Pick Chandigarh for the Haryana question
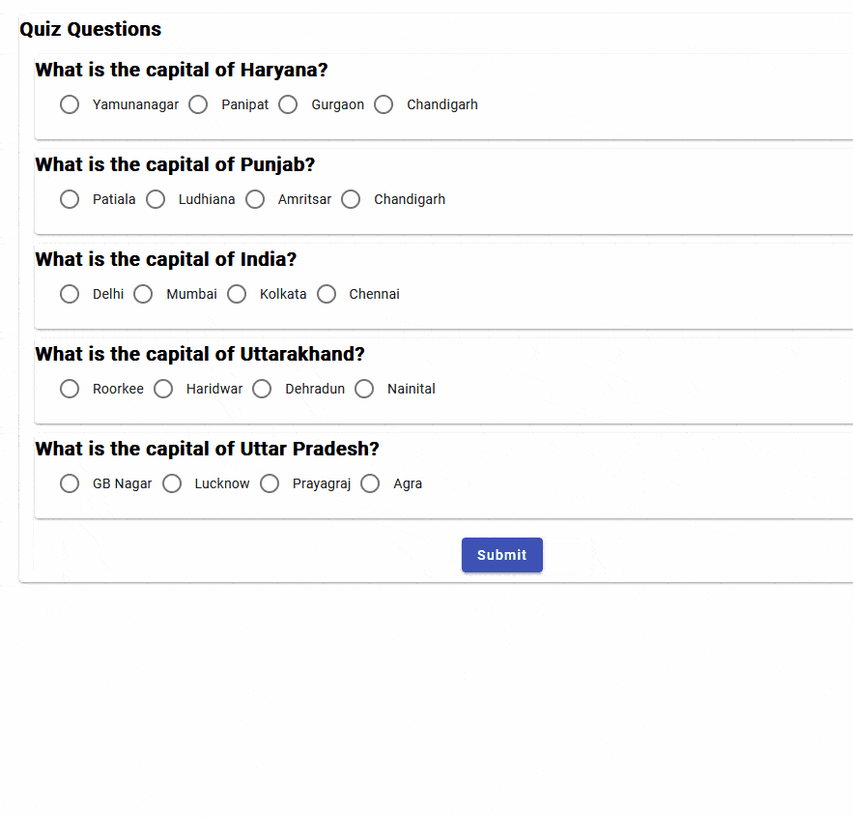The image size is (853, 817). tap(384, 104)
